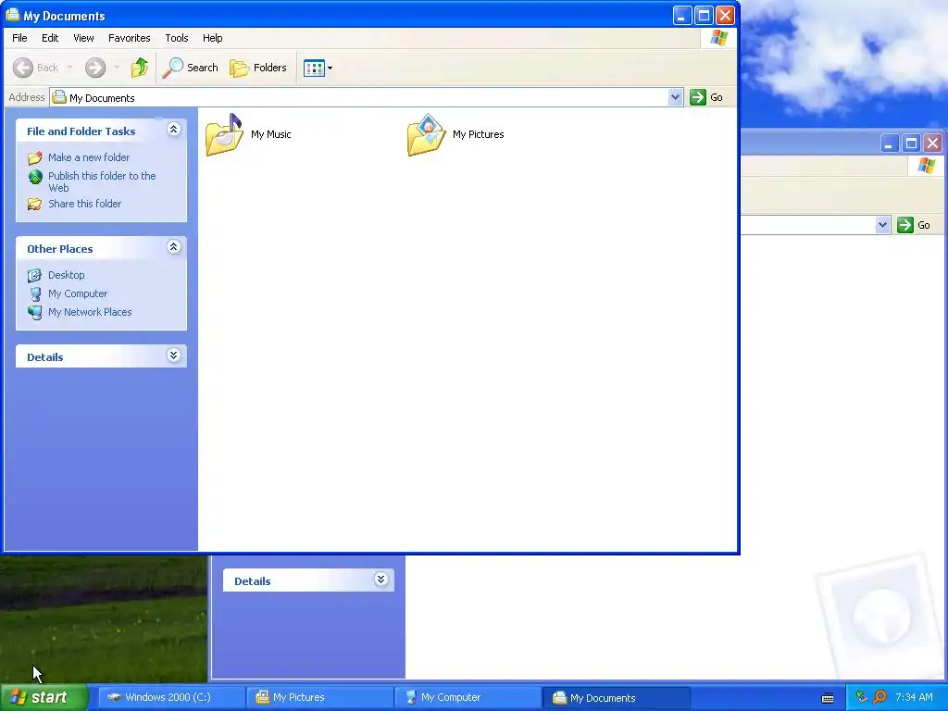
Task: Click the Go button in the background window
Action: [x=914, y=225]
